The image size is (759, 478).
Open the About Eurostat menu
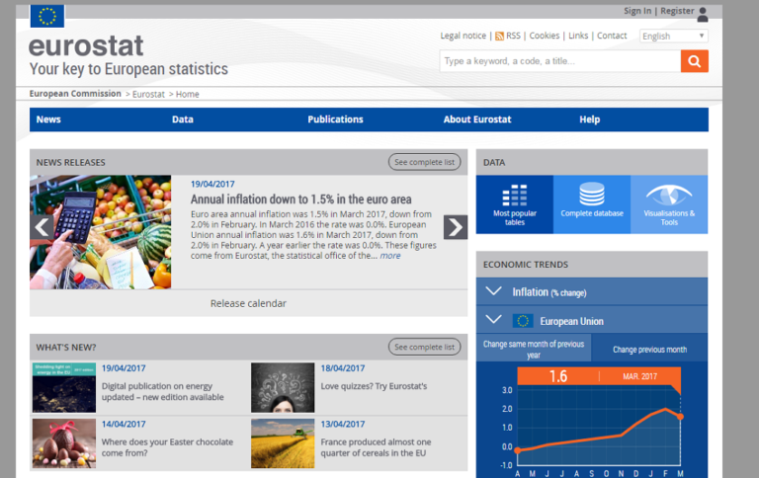tap(477, 119)
